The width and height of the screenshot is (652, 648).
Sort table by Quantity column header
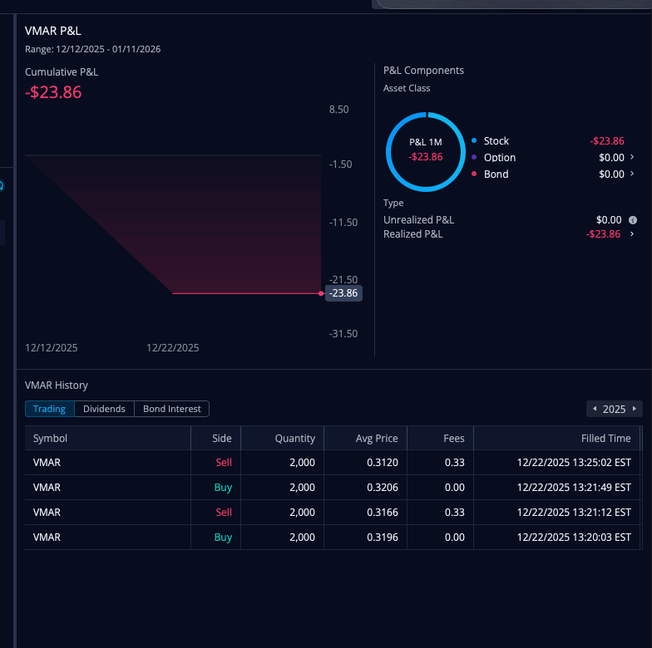tap(283, 439)
